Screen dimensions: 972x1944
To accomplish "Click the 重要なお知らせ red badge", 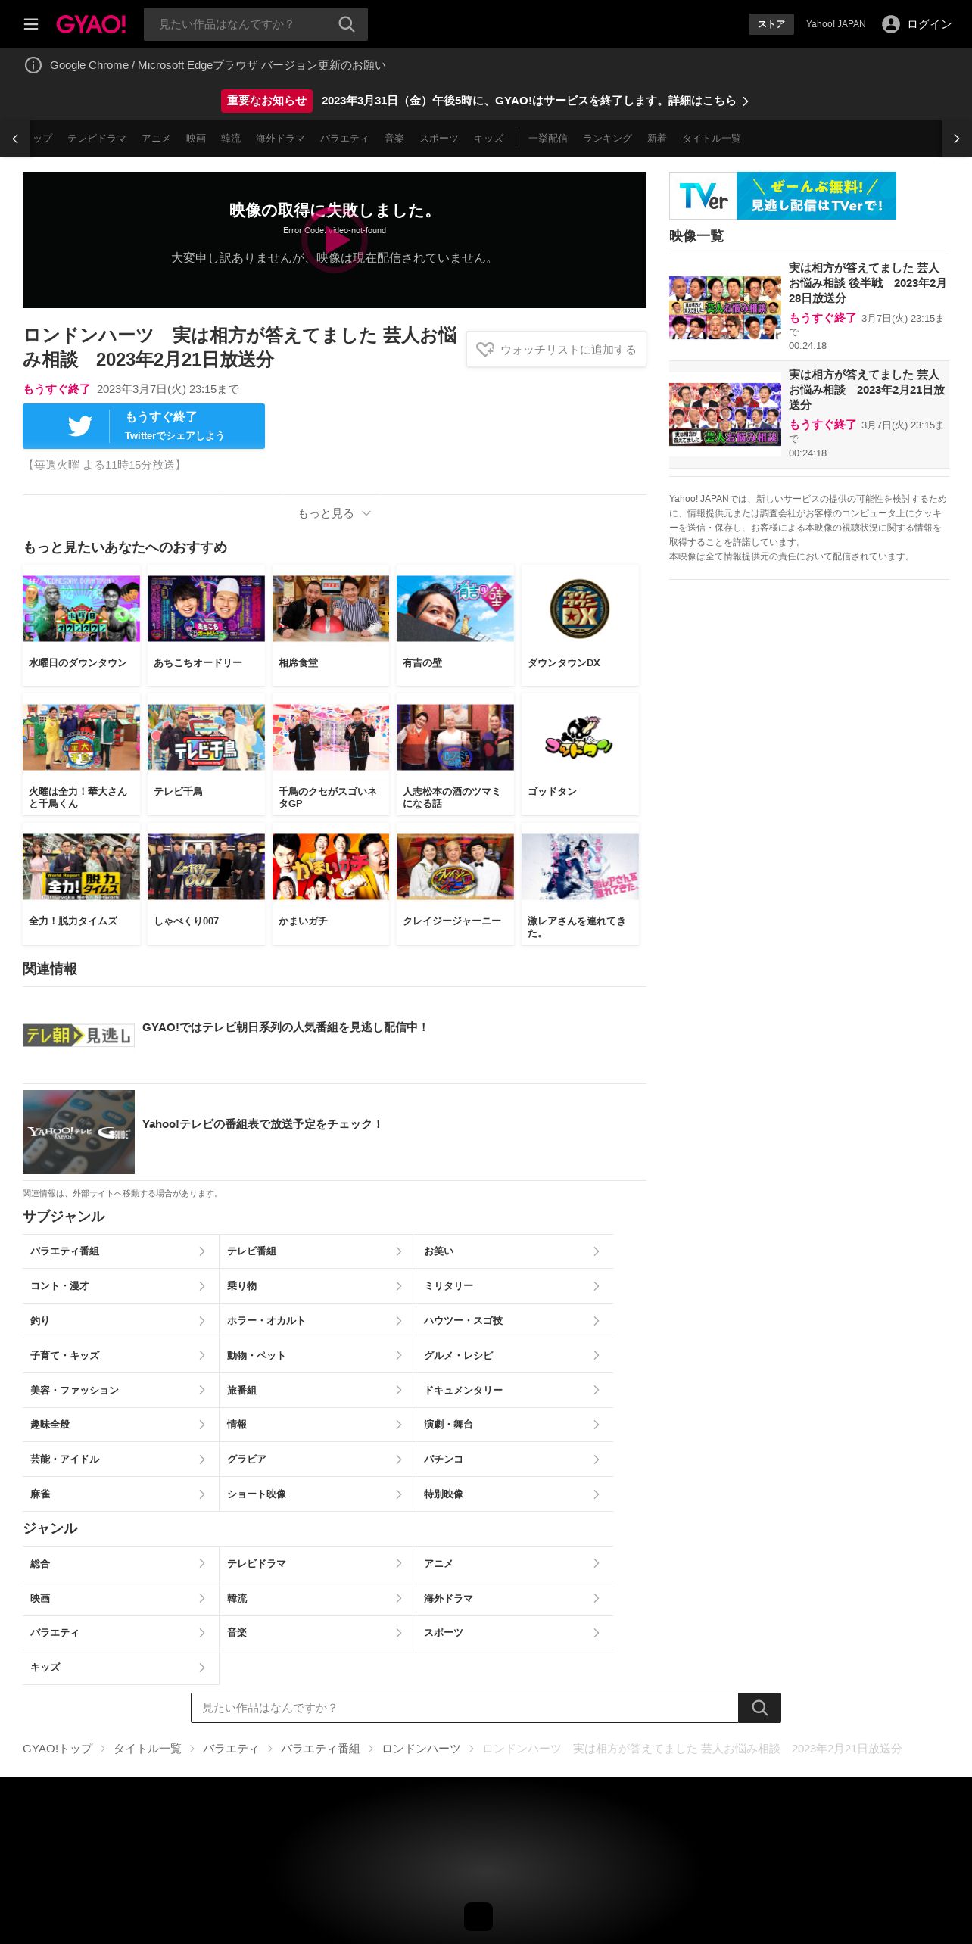I will [266, 101].
